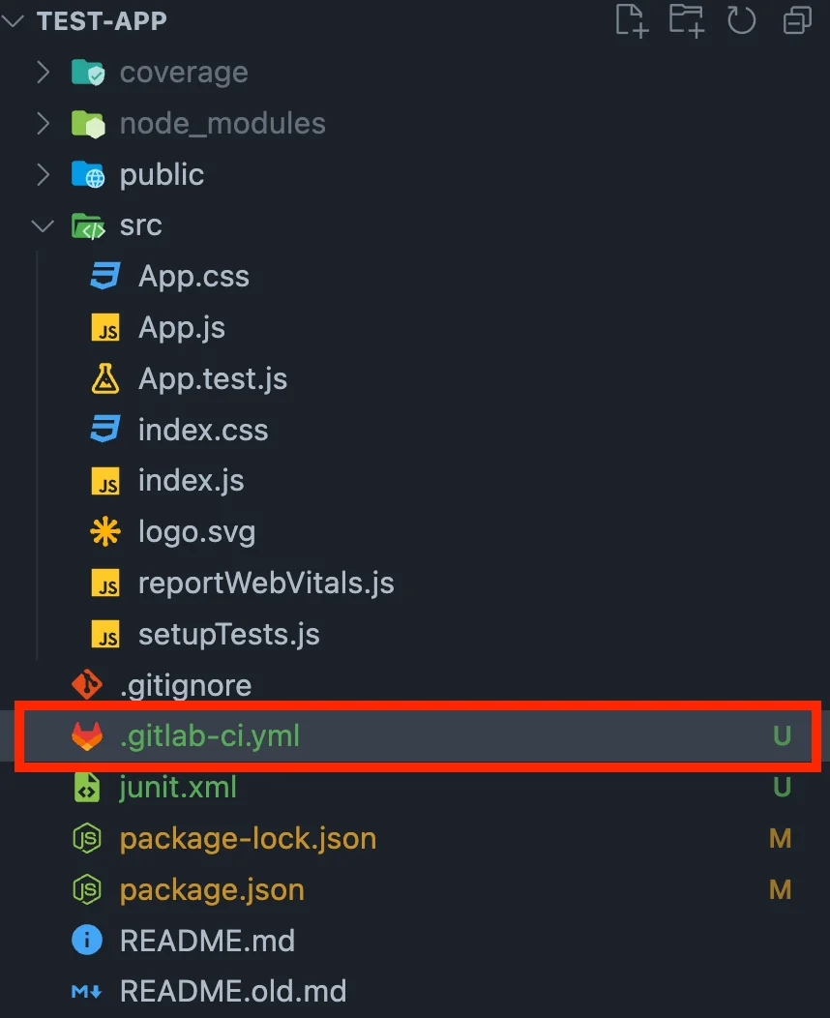Image resolution: width=830 pixels, height=1018 pixels.
Task: Open reportWebVitals.js
Action: pos(265,584)
